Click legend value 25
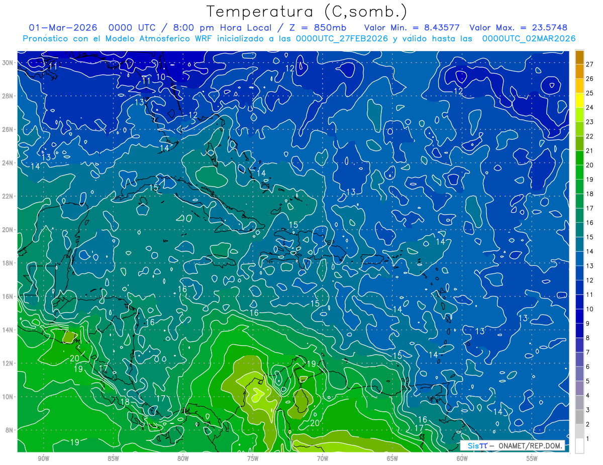The image size is (603, 465). click(589, 93)
